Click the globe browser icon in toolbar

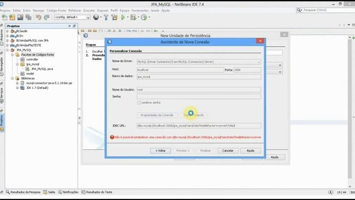click(96, 17)
